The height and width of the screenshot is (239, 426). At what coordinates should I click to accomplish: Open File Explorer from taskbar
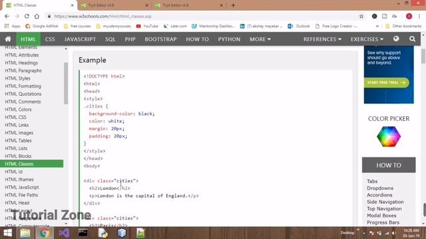(x=25, y=233)
